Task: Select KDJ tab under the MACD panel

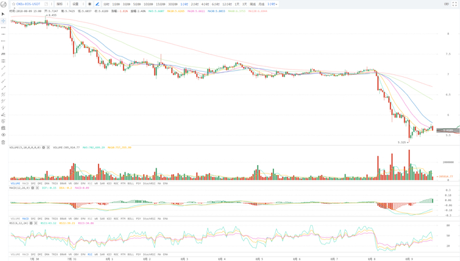Action: click(x=109, y=219)
